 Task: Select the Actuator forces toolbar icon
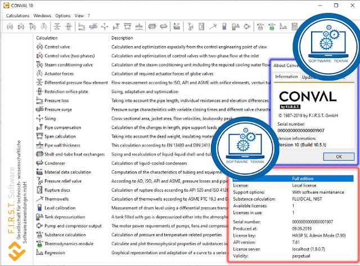pyautogui.click(x=44, y=26)
